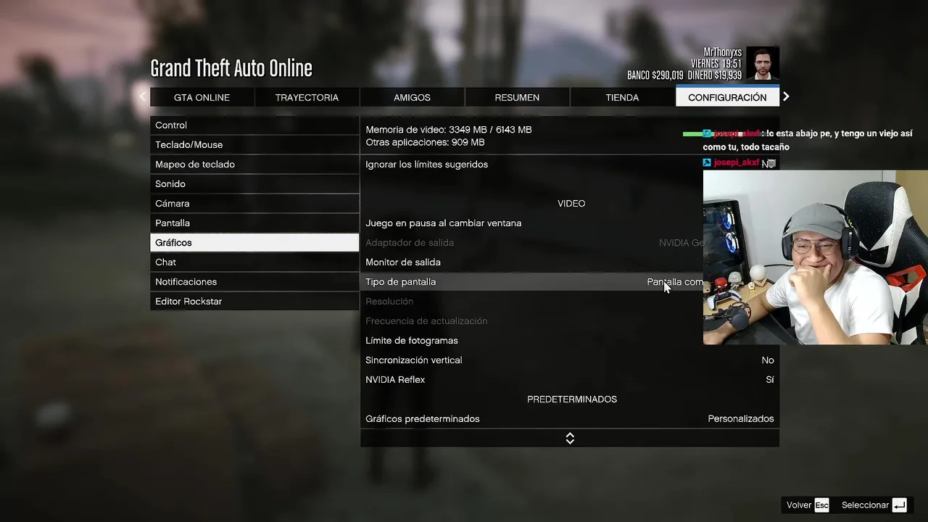Viewport: 928px width, 522px height.
Task: Open Teclado/Mouse settings
Action: point(254,145)
